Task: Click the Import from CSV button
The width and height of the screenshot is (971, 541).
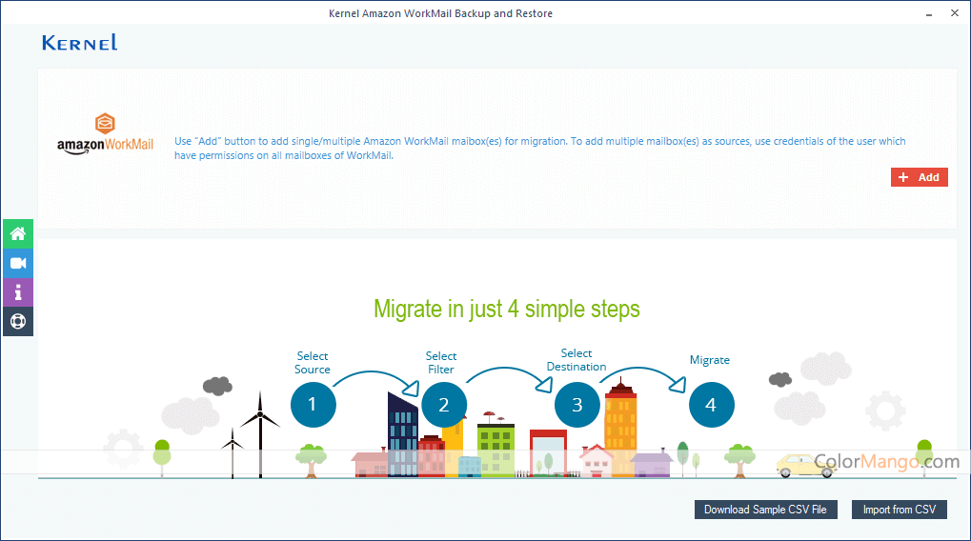Action: click(x=899, y=510)
